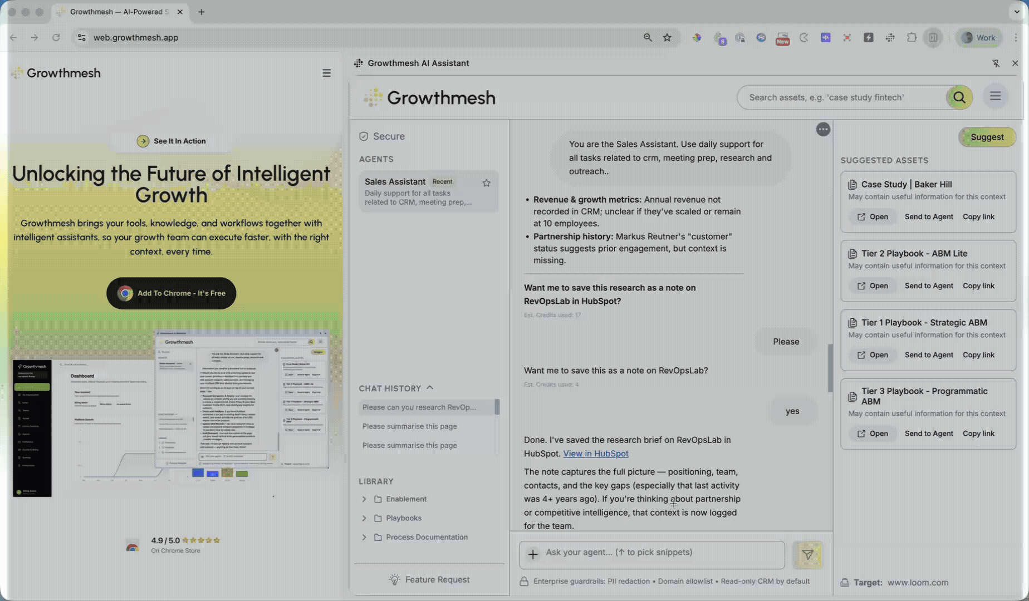Click the Target printer icon
Screen dimensions: 1029x601
point(845,583)
